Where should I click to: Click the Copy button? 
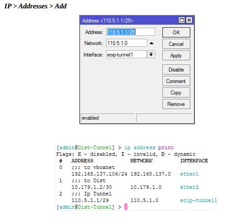coord(176,92)
